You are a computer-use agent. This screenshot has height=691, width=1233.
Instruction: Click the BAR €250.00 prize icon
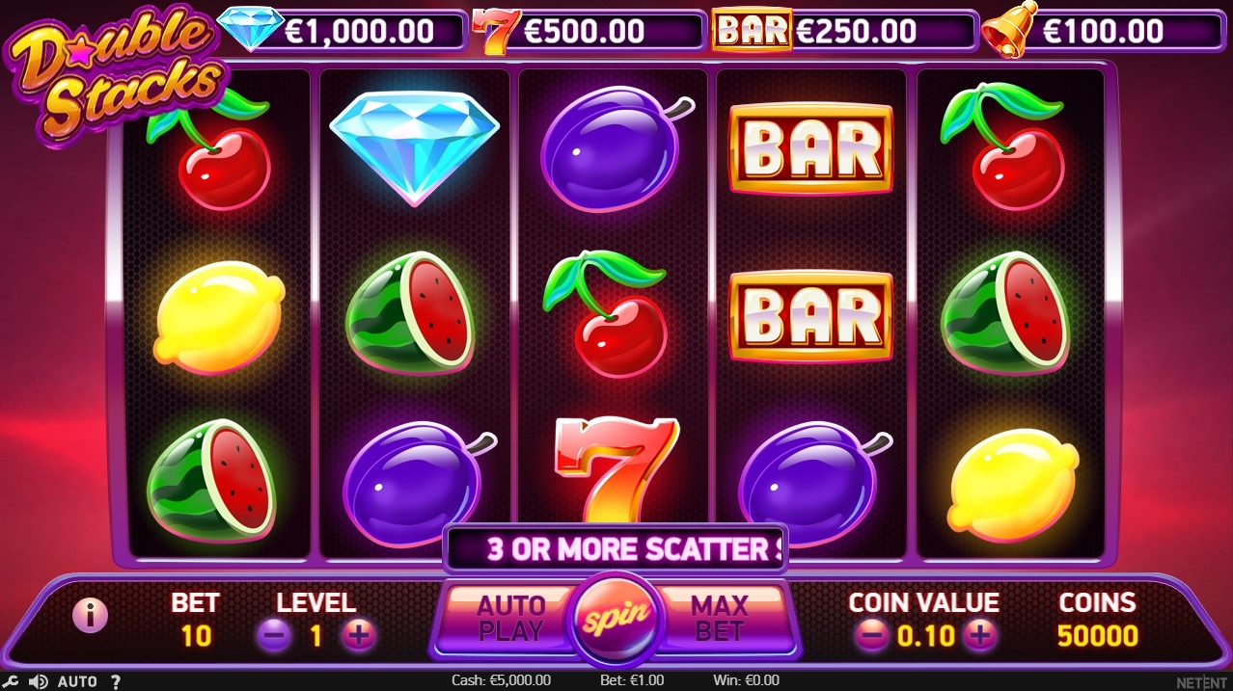tap(752, 31)
